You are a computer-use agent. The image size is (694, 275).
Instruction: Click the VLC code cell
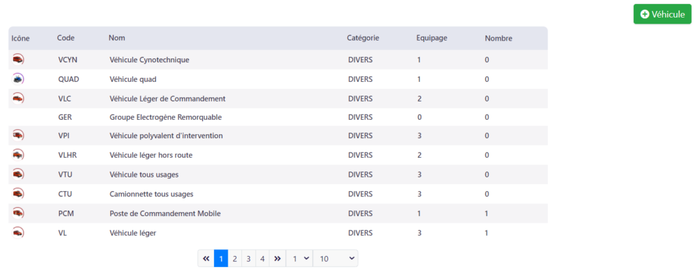click(x=64, y=99)
